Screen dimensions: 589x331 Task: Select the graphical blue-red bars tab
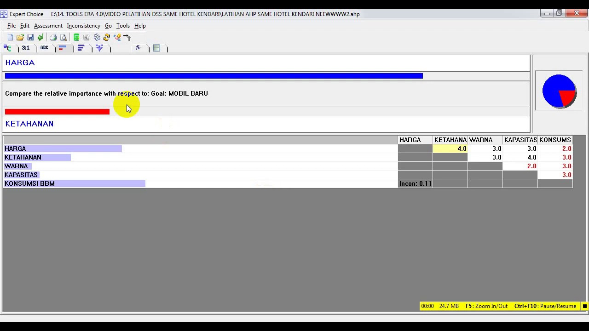[63, 48]
